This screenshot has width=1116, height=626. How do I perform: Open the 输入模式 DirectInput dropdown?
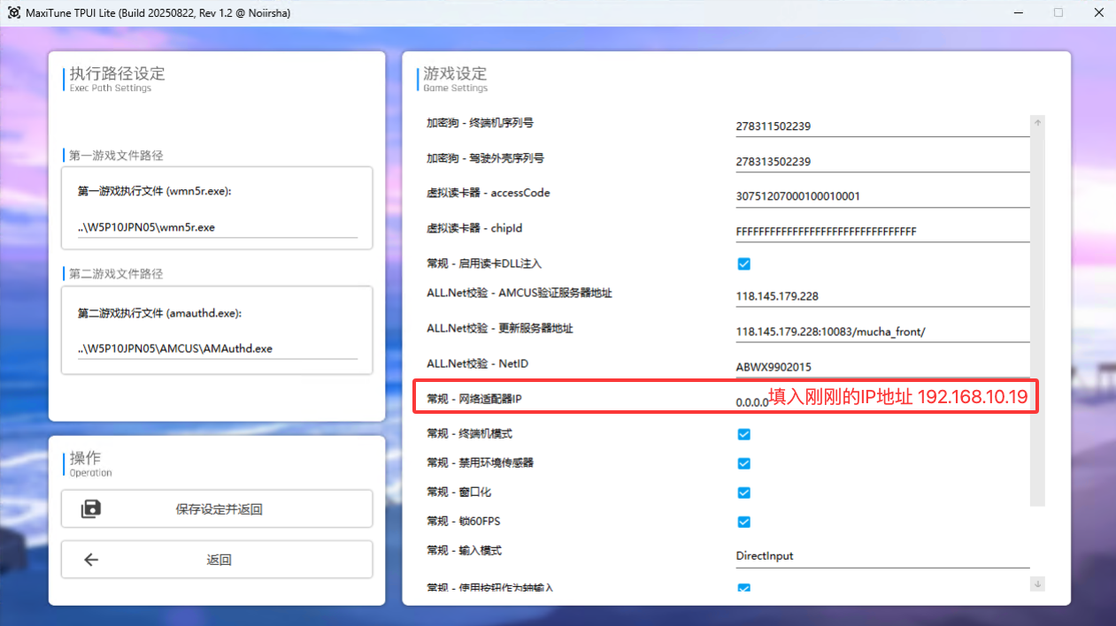click(881, 556)
